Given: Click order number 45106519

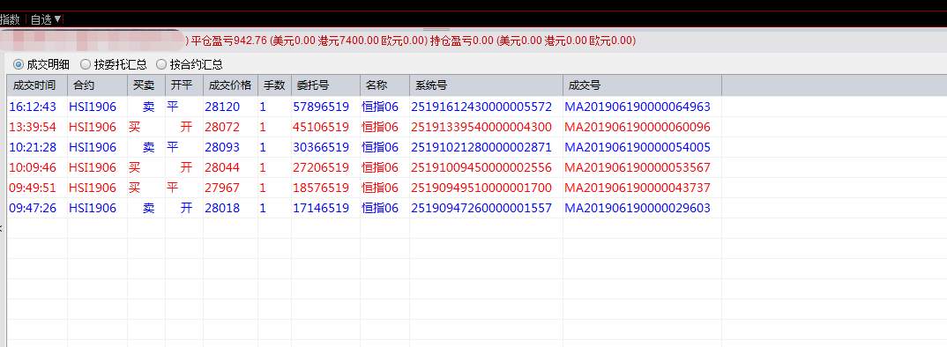Looking at the screenshot, I should click(321, 128).
